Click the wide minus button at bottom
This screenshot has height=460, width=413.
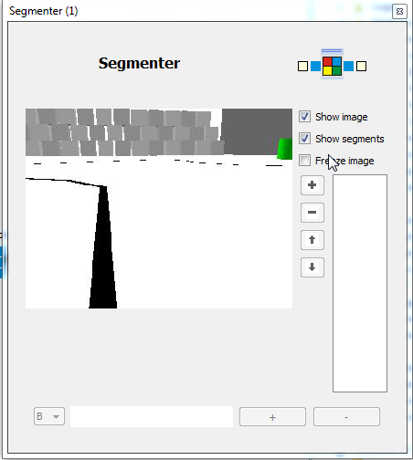pyautogui.click(x=346, y=417)
